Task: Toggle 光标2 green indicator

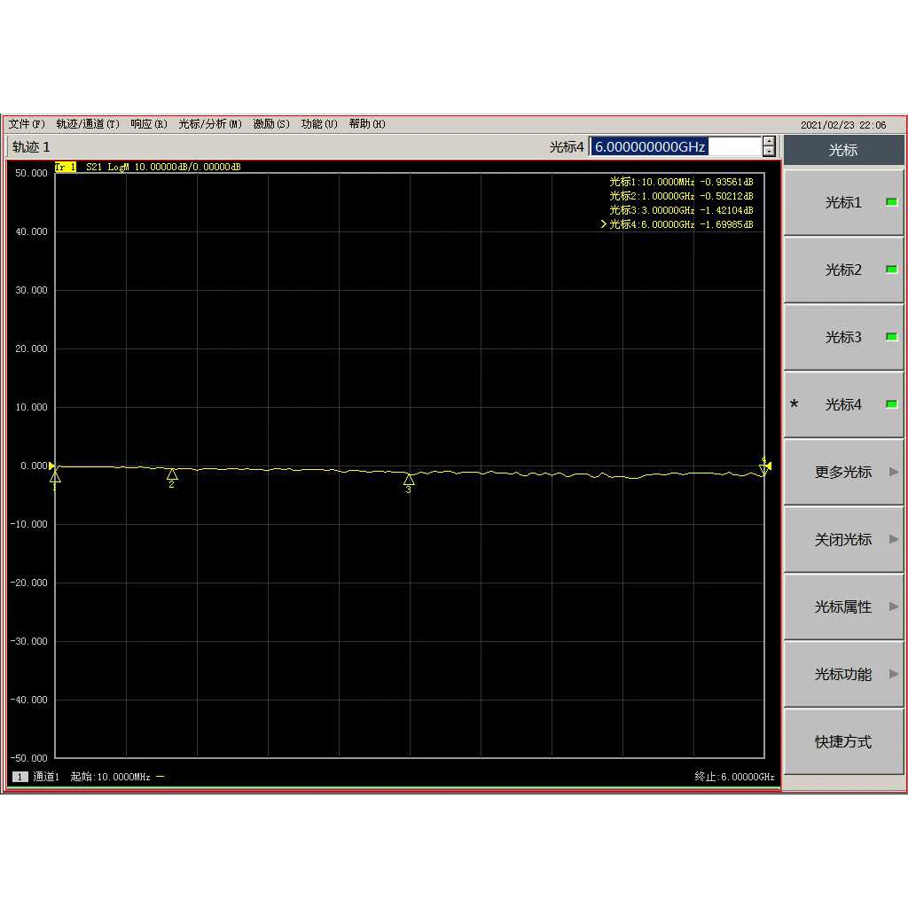Action: [891, 270]
